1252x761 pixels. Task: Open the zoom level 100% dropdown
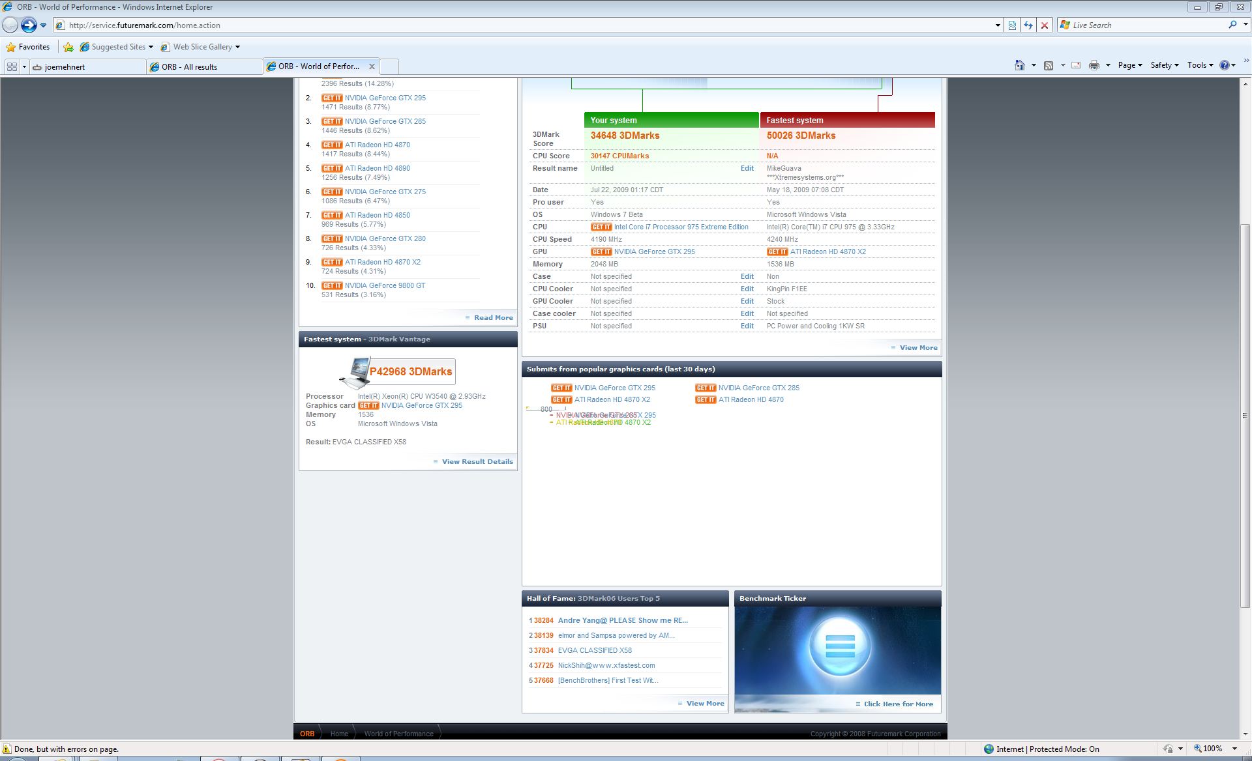coord(1234,749)
